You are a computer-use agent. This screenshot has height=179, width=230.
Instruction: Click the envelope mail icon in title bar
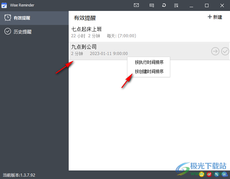[x=136, y=5]
